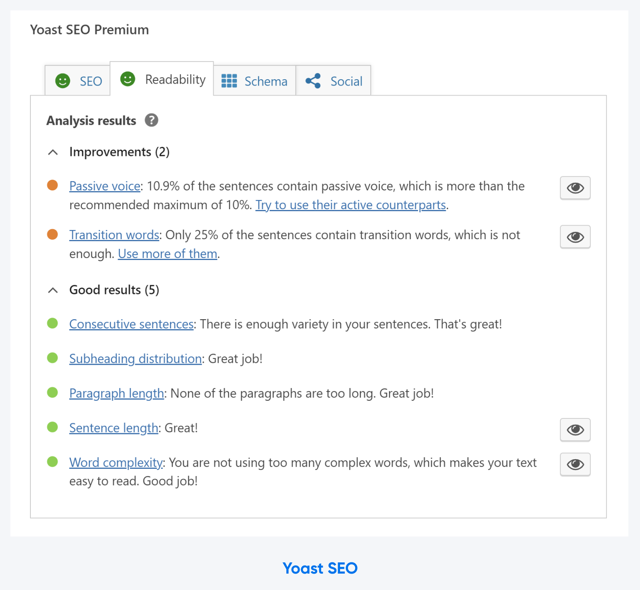
Task: Click the orange dot beside Passive voice
Action: tap(52, 185)
